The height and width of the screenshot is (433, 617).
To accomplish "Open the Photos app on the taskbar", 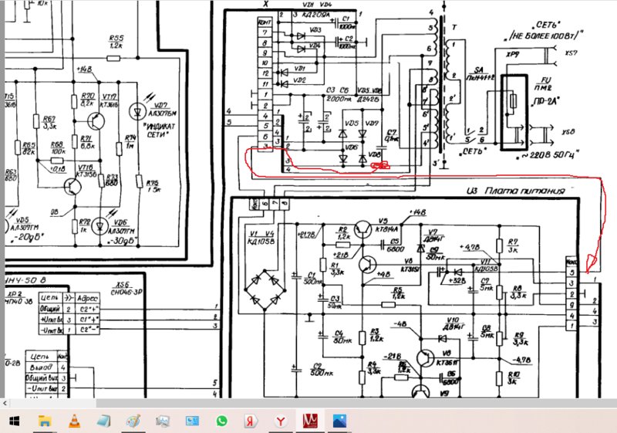I will (x=339, y=421).
